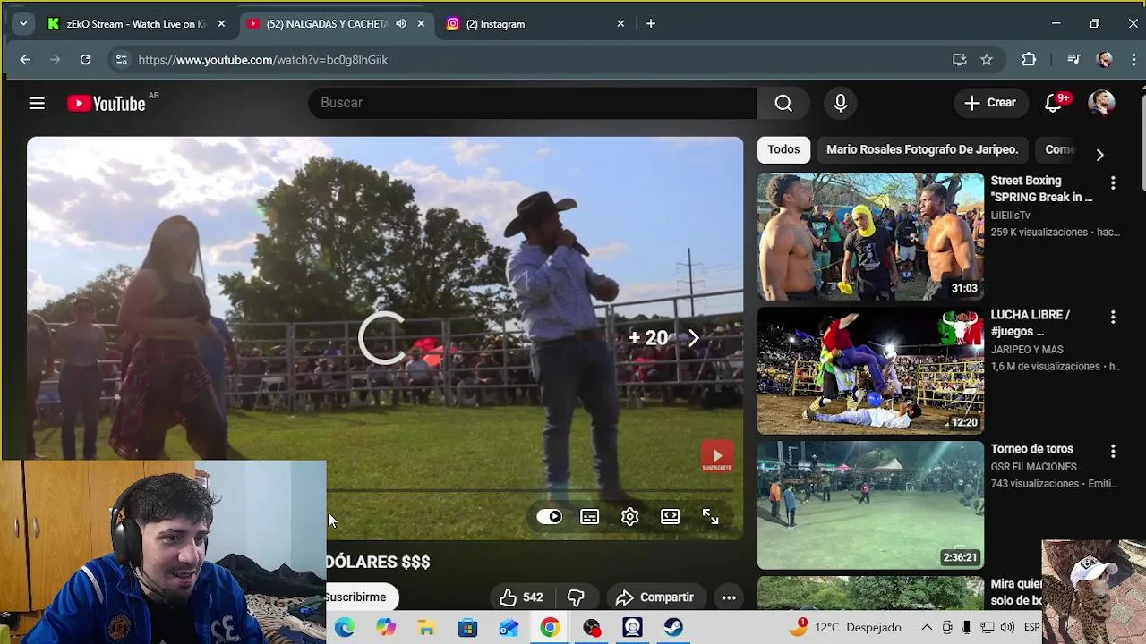Screen dimensions: 1146x644
Task: Bookmark this page with the star
Action: 987,60
